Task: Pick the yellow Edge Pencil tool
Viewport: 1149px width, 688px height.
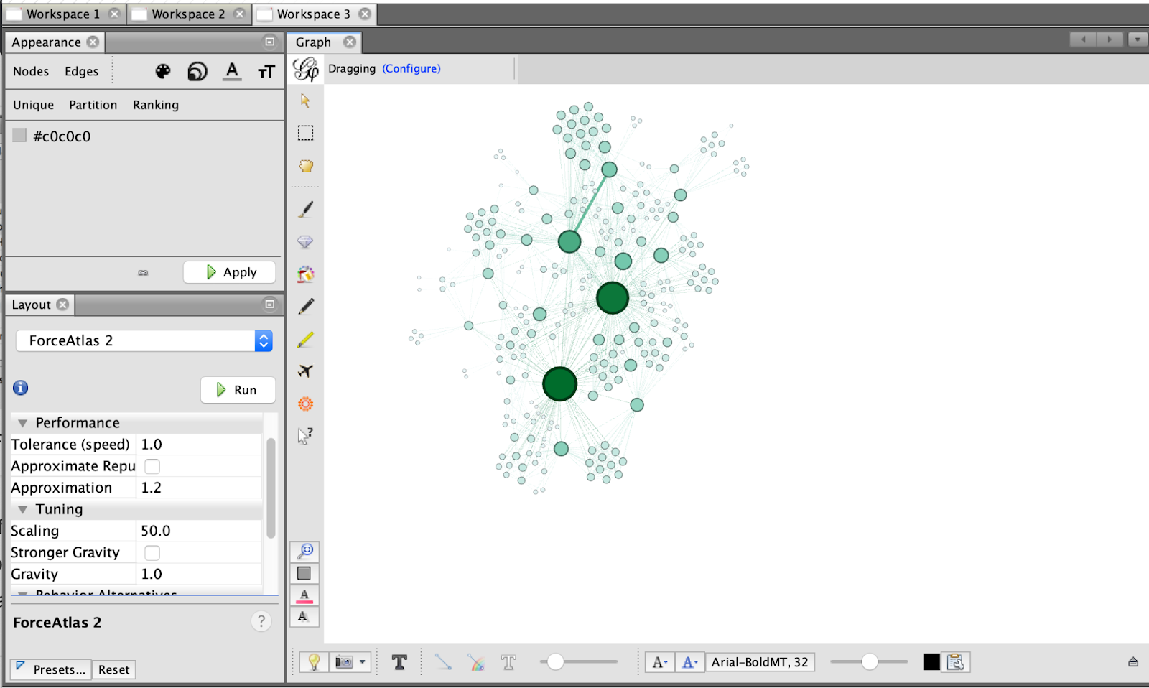Action: point(305,339)
